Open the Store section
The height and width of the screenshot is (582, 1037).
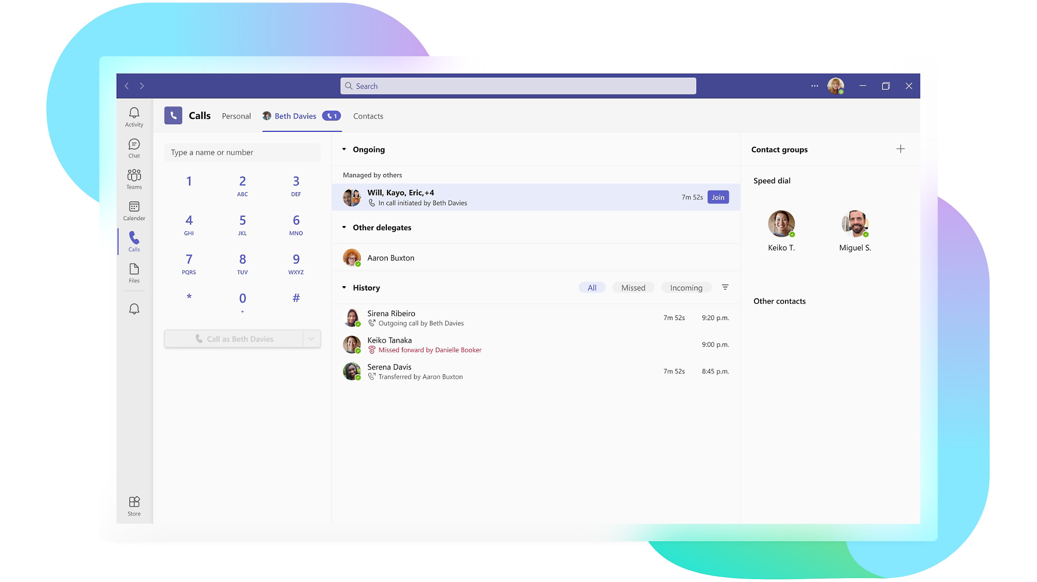[x=133, y=505]
